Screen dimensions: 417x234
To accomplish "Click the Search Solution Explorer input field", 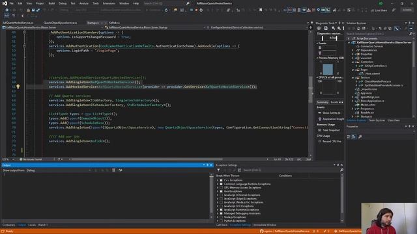I will coord(378,34).
